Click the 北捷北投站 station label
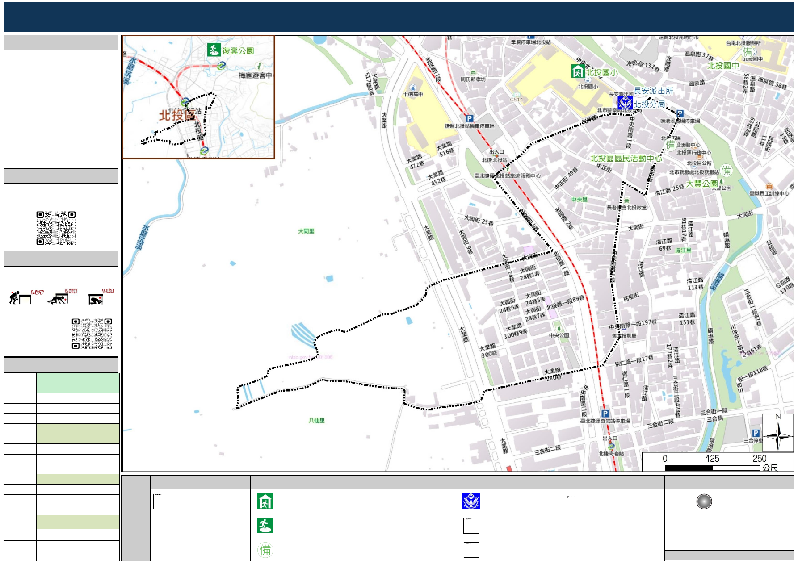The height and width of the screenshot is (564, 798). pos(495,160)
